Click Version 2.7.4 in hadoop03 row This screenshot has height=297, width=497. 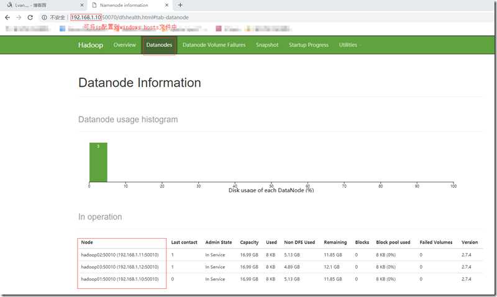pos(467,267)
